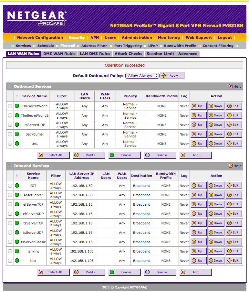Viewport: 249px width, 292px height.
Task: Select the efServerTCP inbound rule checkbox
Action: (x=10, y=204)
